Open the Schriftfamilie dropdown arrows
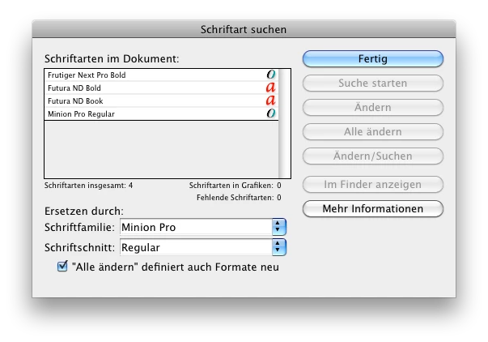This screenshot has height=342, width=488. click(x=279, y=227)
